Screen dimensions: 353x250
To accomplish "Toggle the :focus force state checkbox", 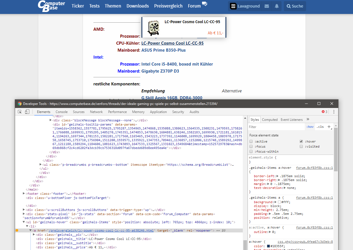I will point(251,146).
